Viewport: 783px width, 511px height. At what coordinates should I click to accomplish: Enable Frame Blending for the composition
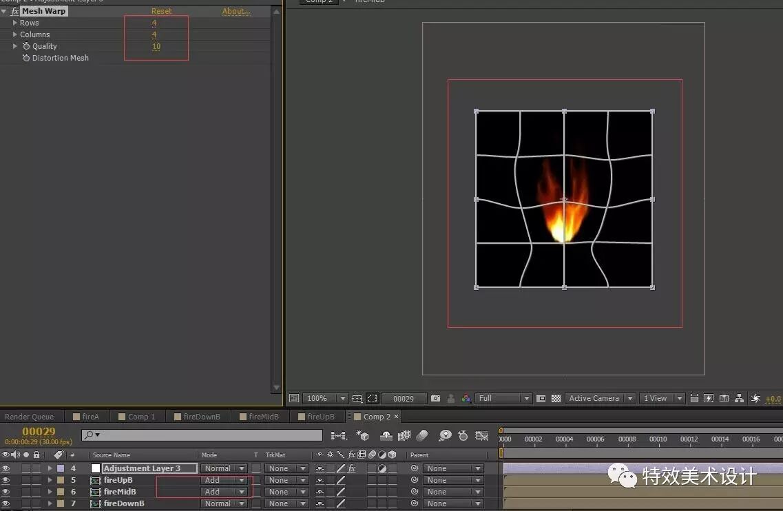(404, 435)
